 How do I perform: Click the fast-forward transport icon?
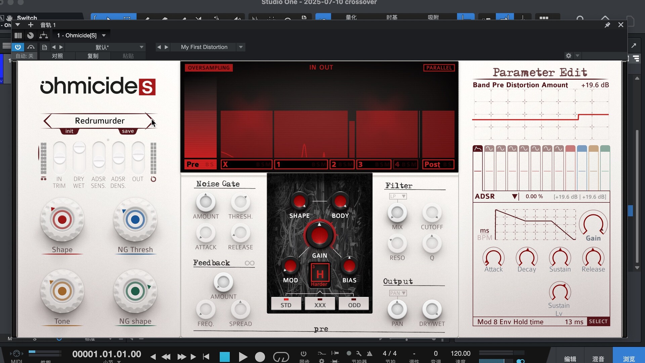click(181, 357)
